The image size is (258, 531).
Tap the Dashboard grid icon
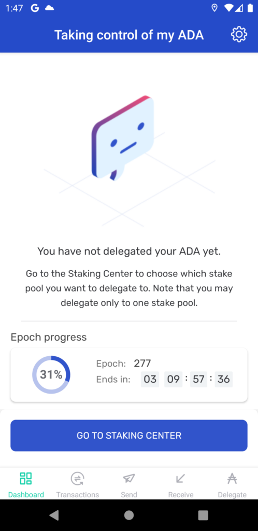(26, 479)
